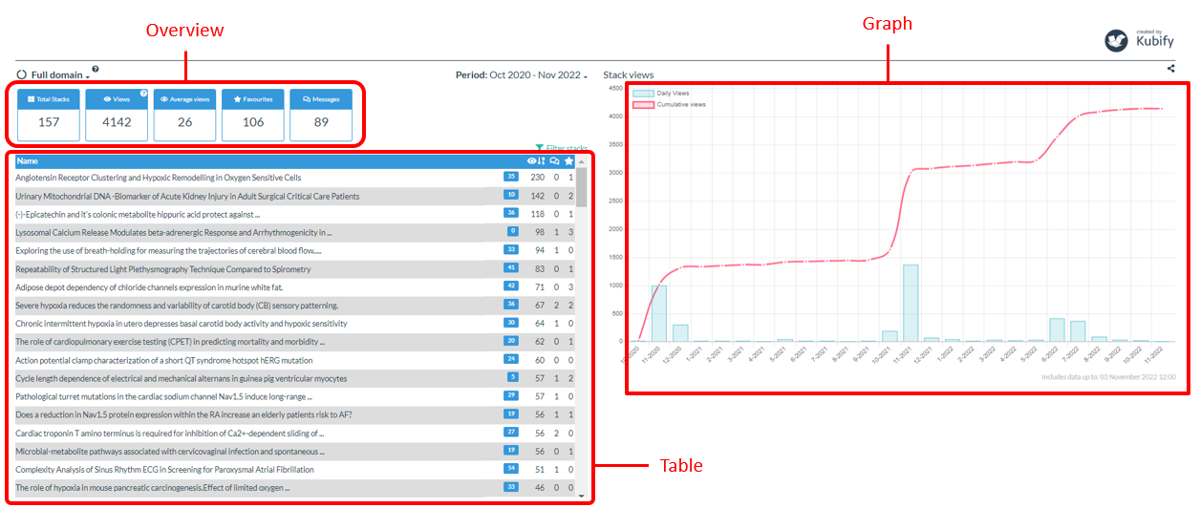This screenshot has height=508, width=1200.
Task: Open Complexity Analysis of Sinus Rhythm stack
Action: (165, 470)
